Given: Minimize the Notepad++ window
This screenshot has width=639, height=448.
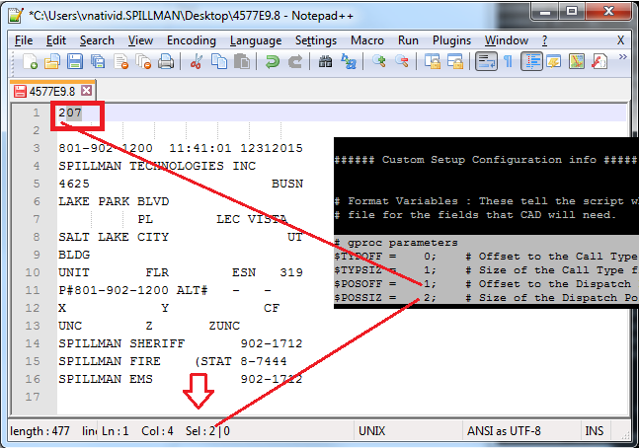Looking at the screenshot, I should (x=544, y=12).
